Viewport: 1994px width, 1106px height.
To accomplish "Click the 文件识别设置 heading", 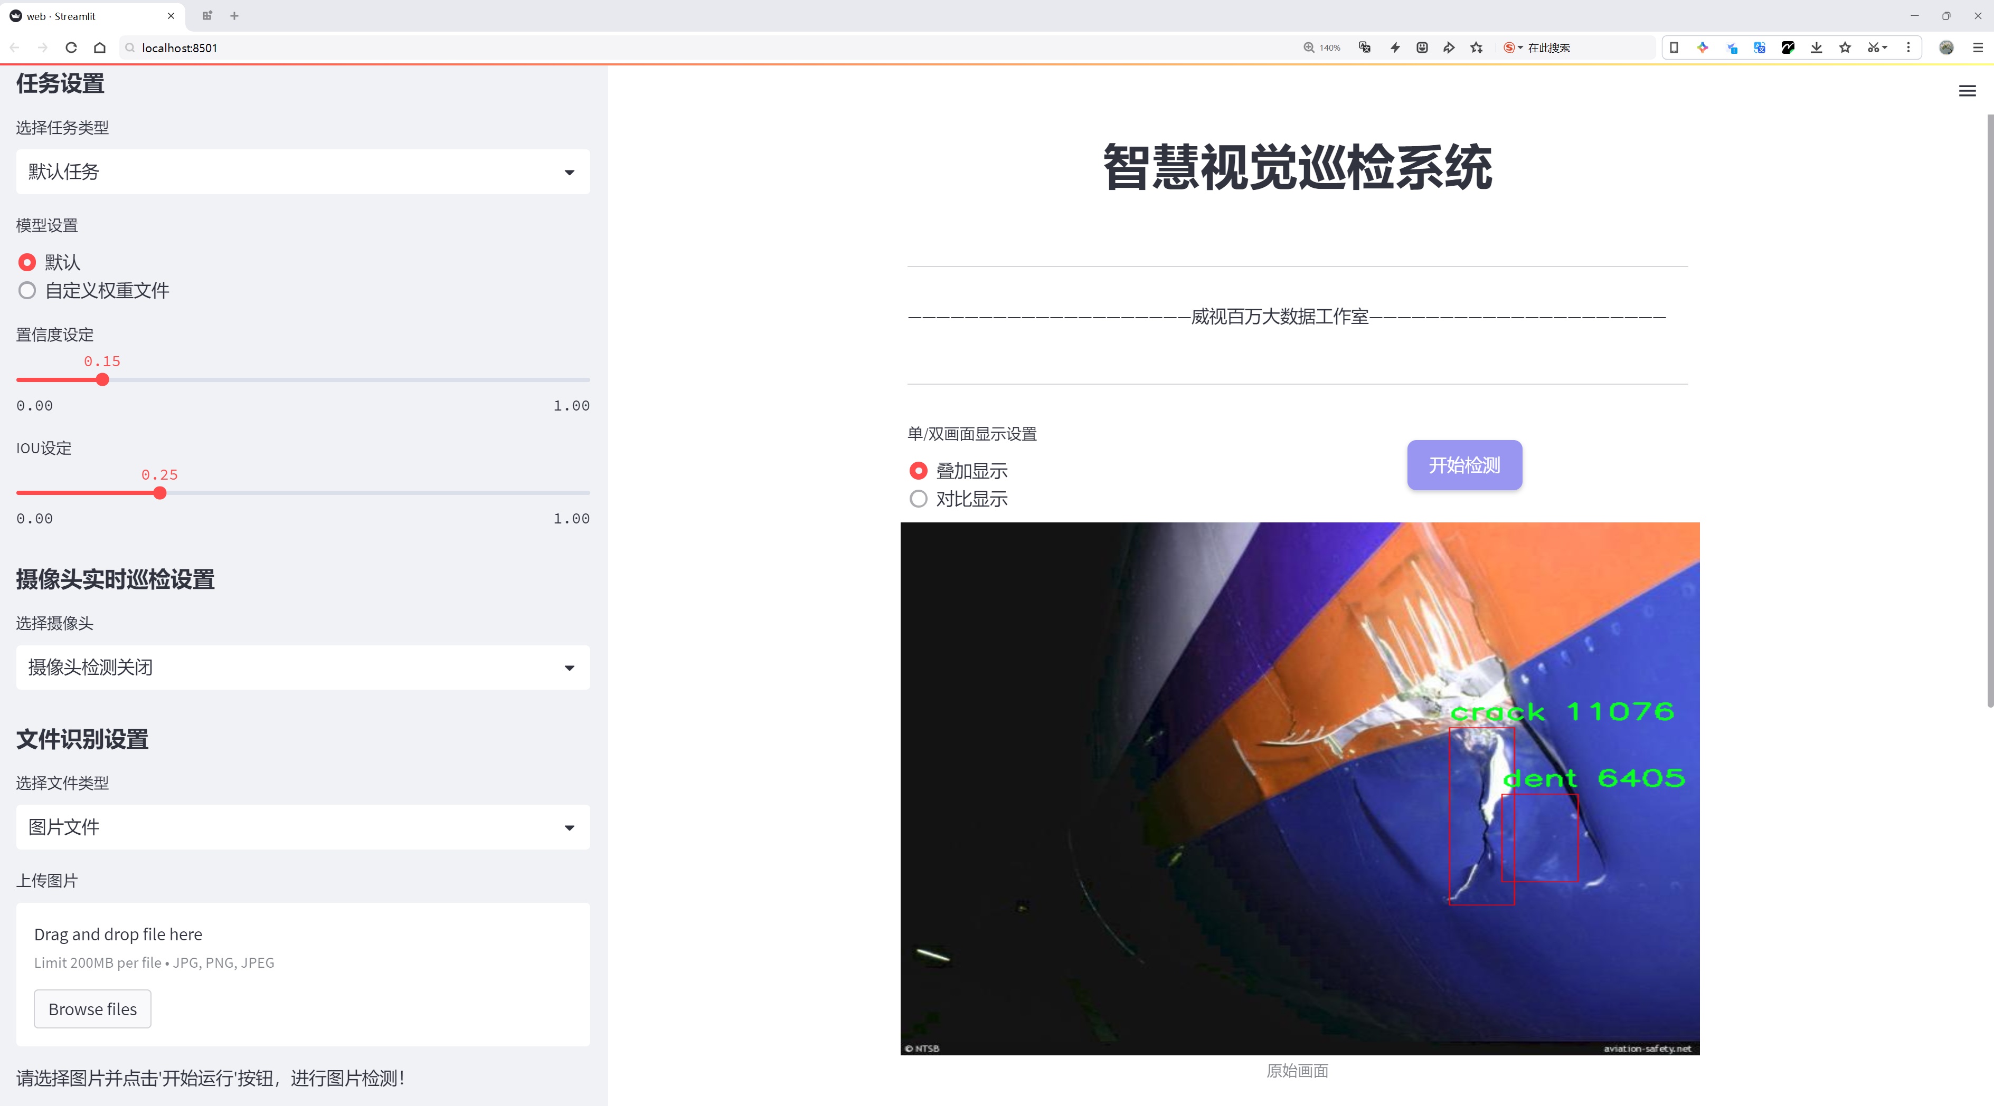I will [x=82, y=739].
